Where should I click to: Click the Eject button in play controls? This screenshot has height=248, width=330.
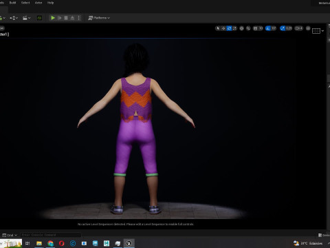[72, 18]
